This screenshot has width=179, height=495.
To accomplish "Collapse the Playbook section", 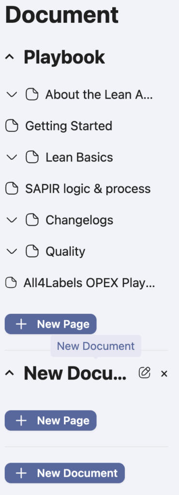I will pos(10,57).
